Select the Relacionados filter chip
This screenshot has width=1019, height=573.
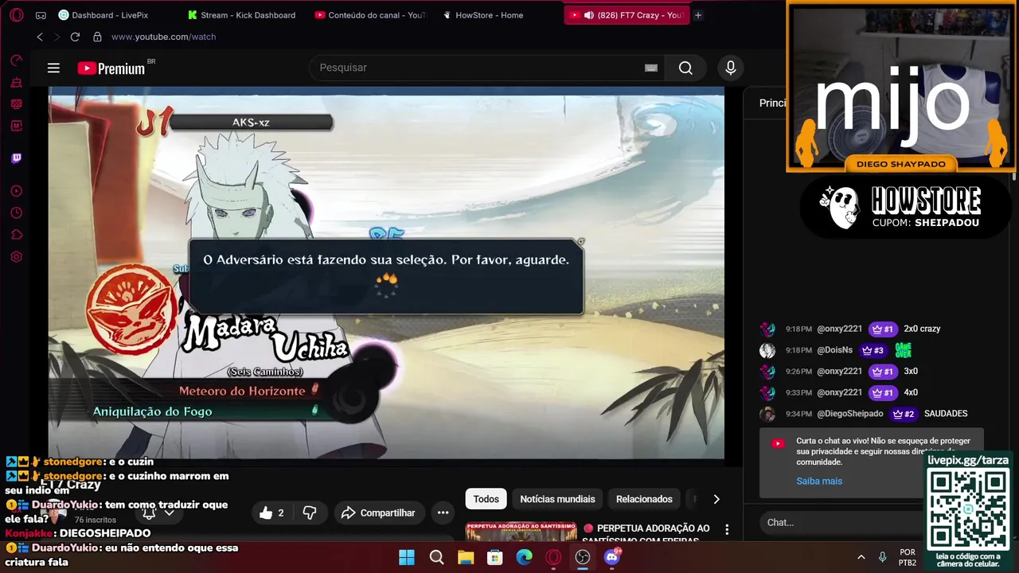(x=644, y=499)
